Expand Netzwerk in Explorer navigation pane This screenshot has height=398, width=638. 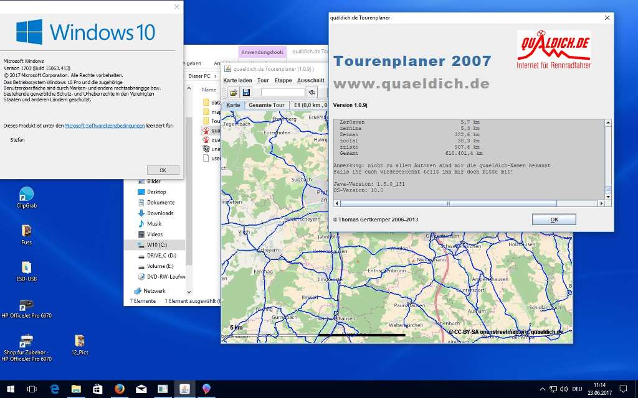[154, 290]
